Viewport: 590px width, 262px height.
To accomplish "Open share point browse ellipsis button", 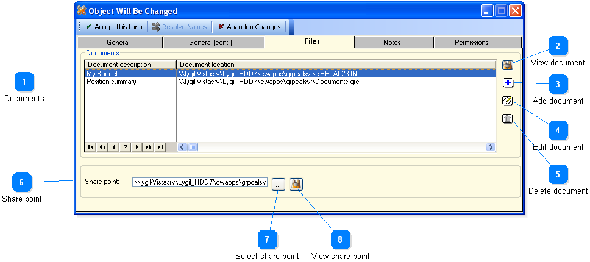I will [x=279, y=184].
